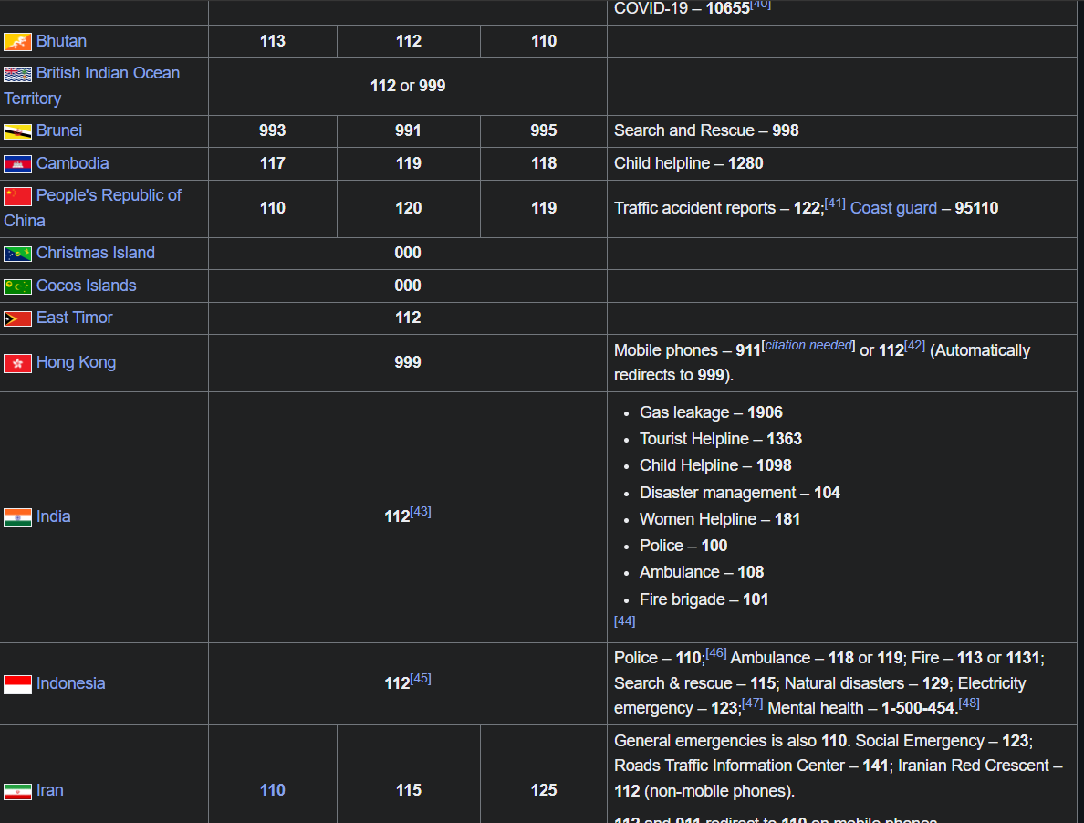Open the Cocos Islands link
The width and height of the screenshot is (1084, 823).
pos(87,286)
